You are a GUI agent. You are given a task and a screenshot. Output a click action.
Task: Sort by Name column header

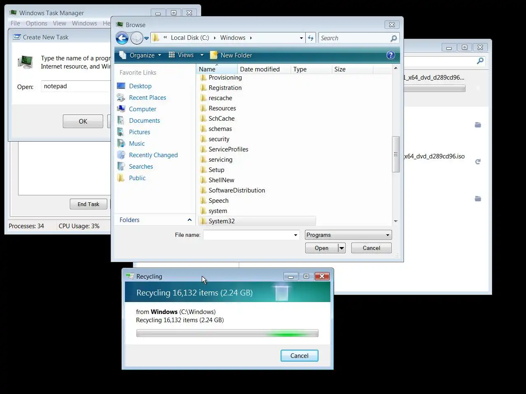click(x=217, y=69)
